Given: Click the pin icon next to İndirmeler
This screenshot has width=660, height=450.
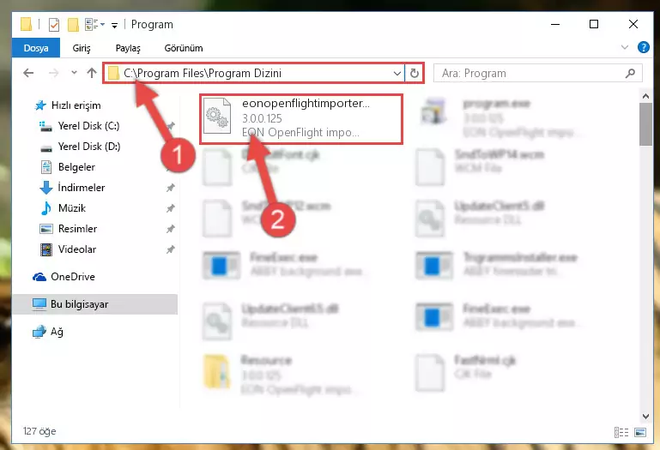Looking at the screenshot, I should pos(170,188).
